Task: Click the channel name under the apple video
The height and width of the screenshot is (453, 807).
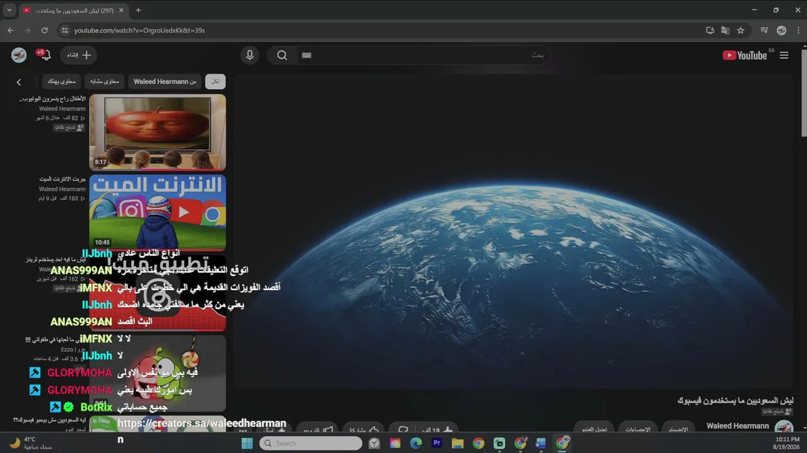Action: [x=62, y=109]
